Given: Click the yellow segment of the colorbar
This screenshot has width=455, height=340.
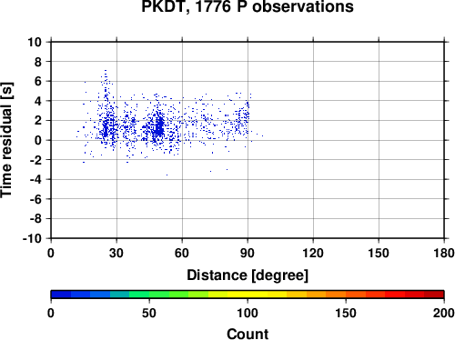Looking at the screenshot, I should pyautogui.click(x=248, y=295).
